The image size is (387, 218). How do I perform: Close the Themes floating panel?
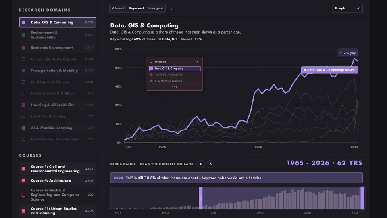[x=198, y=61]
